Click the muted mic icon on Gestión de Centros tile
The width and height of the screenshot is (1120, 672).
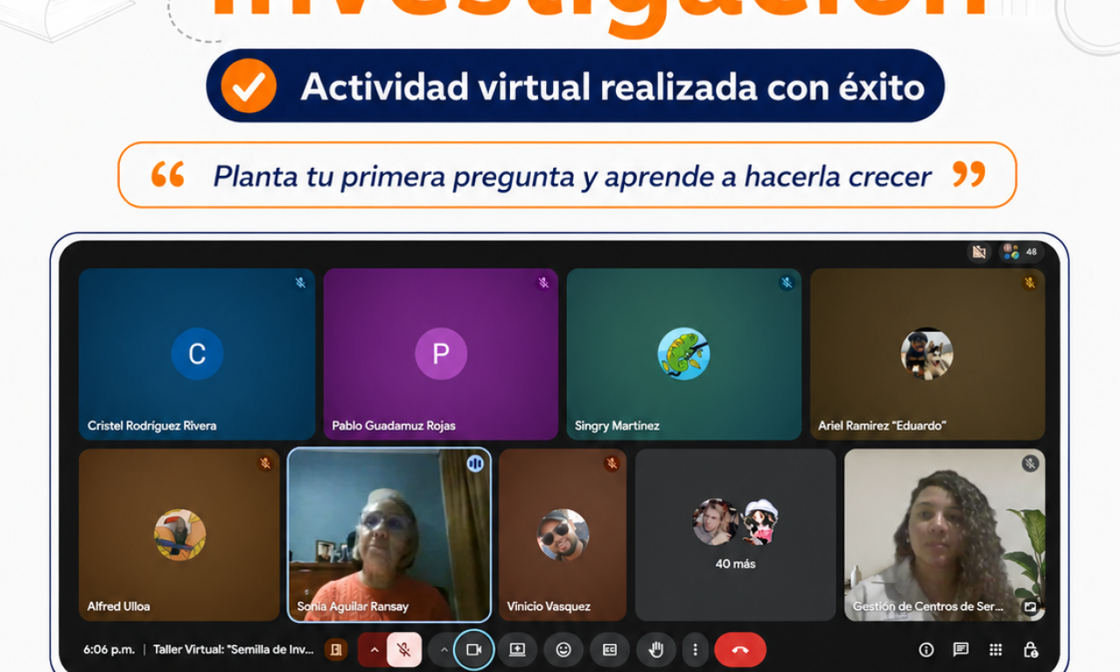coord(1030,464)
